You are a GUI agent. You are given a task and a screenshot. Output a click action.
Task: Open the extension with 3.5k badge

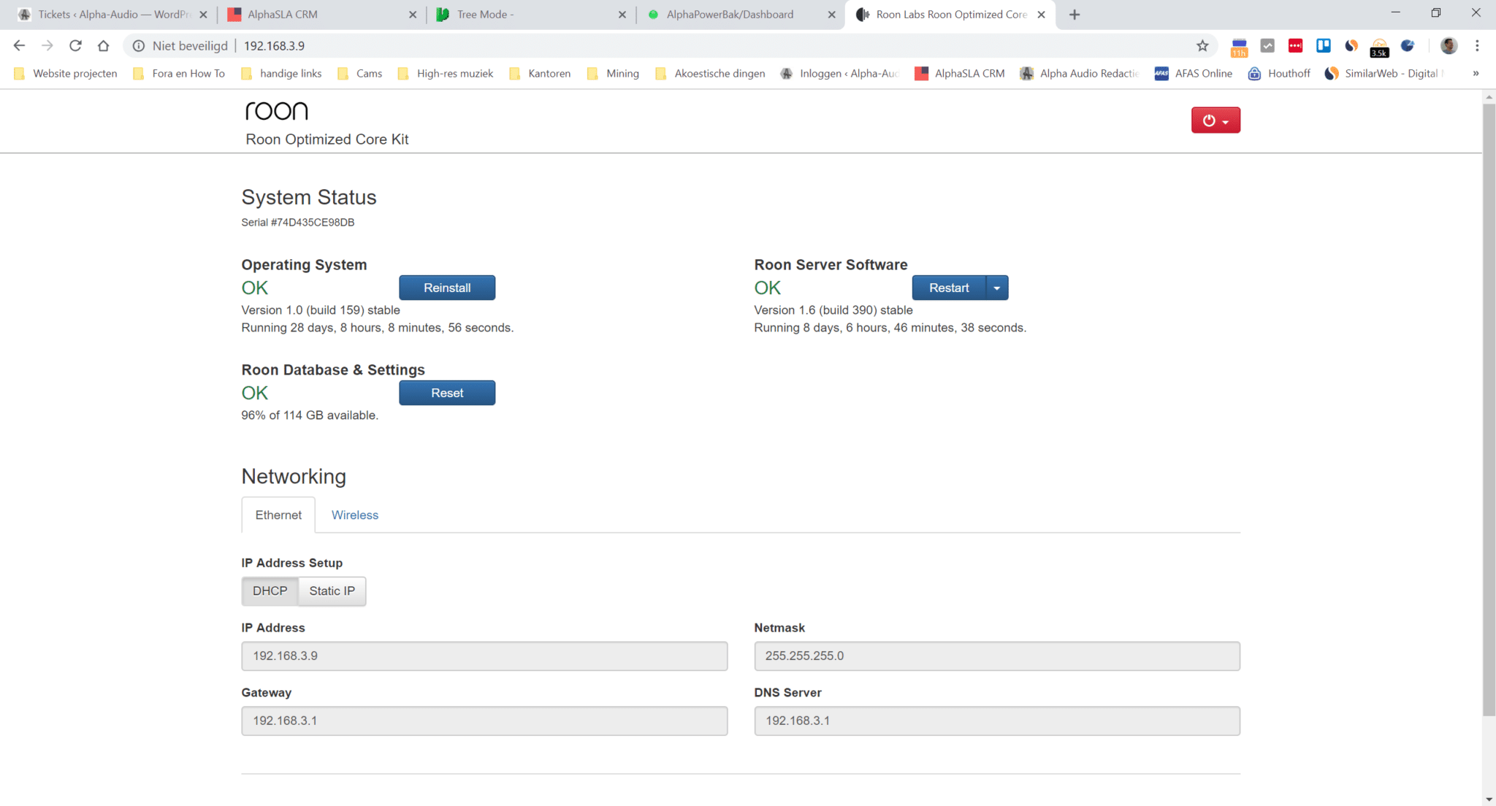pos(1379,47)
